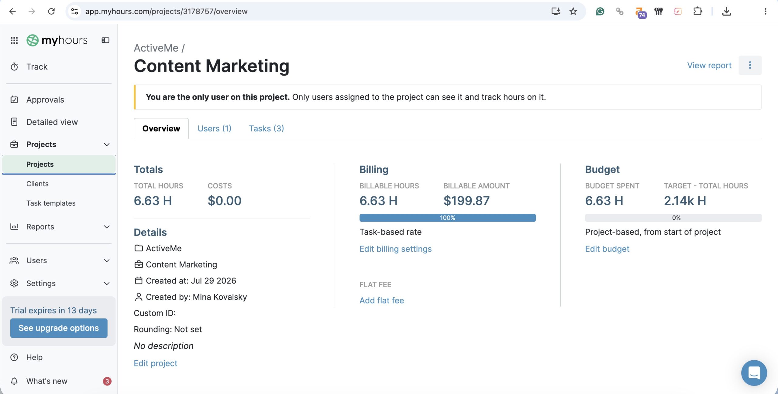Reload the page
The height and width of the screenshot is (394, 778).
51,12
